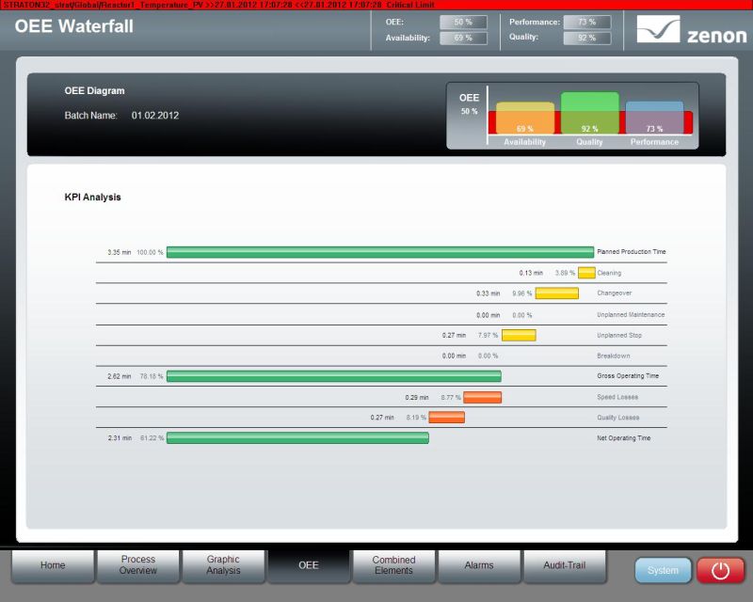Click the Planned Production Time green bar
This screenshot has width=753, height=602.
[379, 252]
